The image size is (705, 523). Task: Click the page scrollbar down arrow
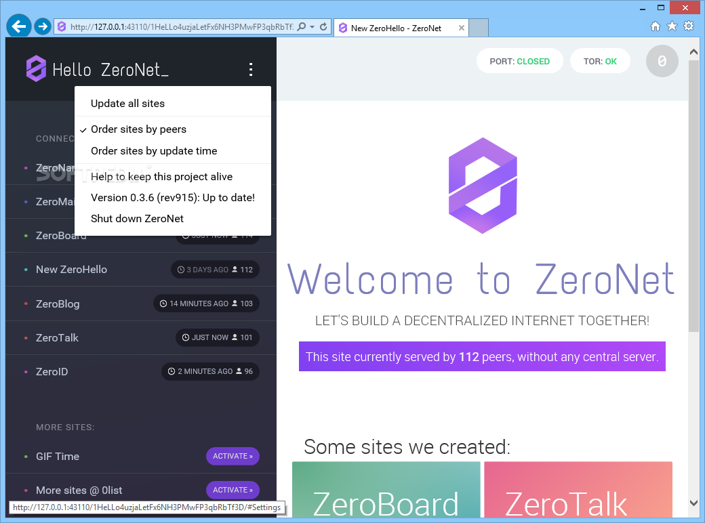coord(693,503)
